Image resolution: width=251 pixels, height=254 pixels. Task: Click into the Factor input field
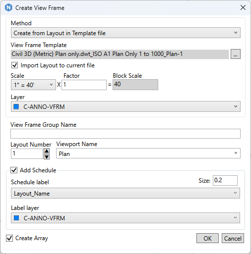84,85
